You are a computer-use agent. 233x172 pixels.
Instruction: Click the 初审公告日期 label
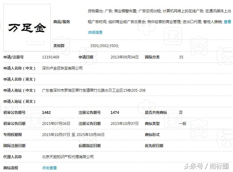pos(14,123)
